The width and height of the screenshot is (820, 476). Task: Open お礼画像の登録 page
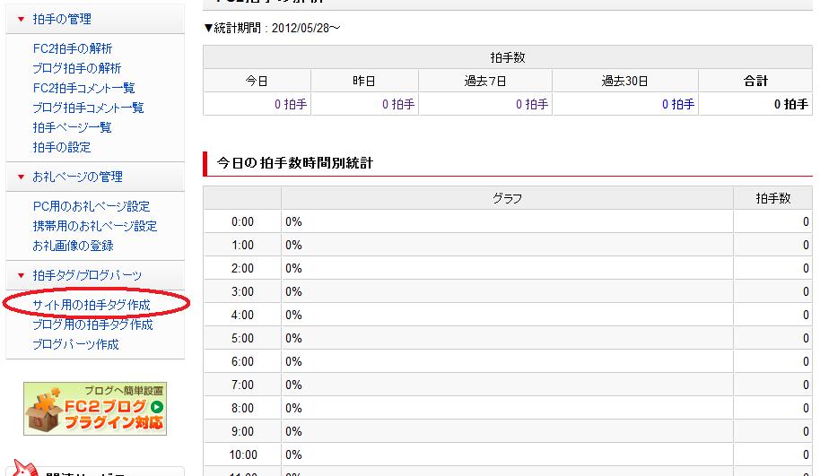click(x=73, y=246)
